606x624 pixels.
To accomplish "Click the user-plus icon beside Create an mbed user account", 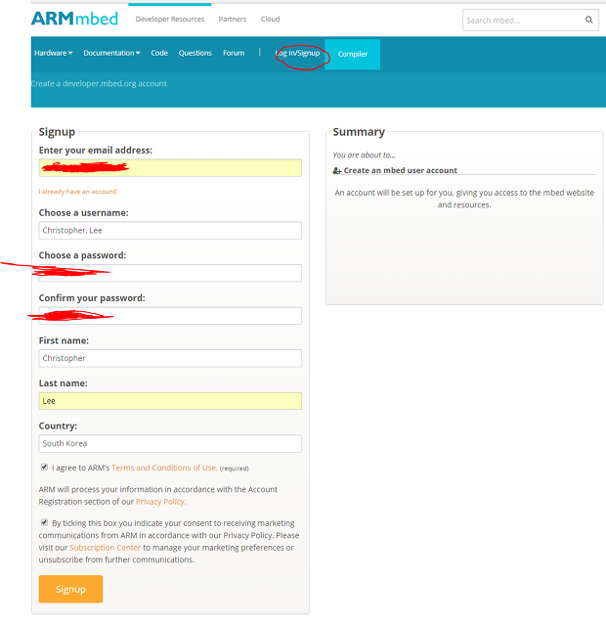I will point(337,171).
